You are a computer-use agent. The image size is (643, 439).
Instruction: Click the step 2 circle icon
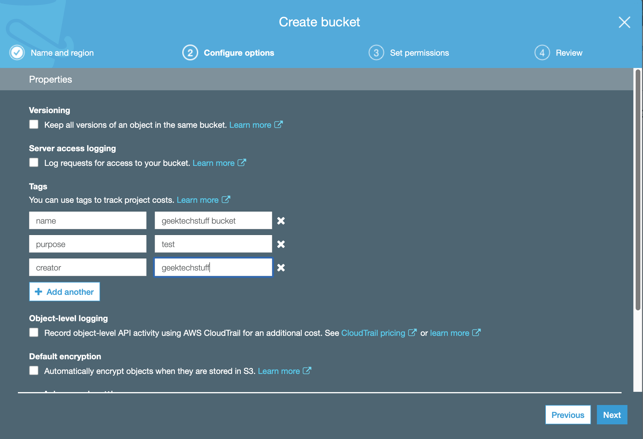[190, 52]
